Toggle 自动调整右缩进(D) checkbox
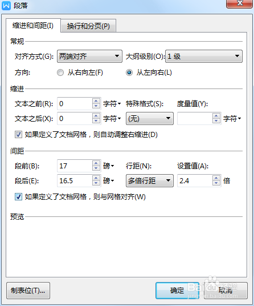 18,135
